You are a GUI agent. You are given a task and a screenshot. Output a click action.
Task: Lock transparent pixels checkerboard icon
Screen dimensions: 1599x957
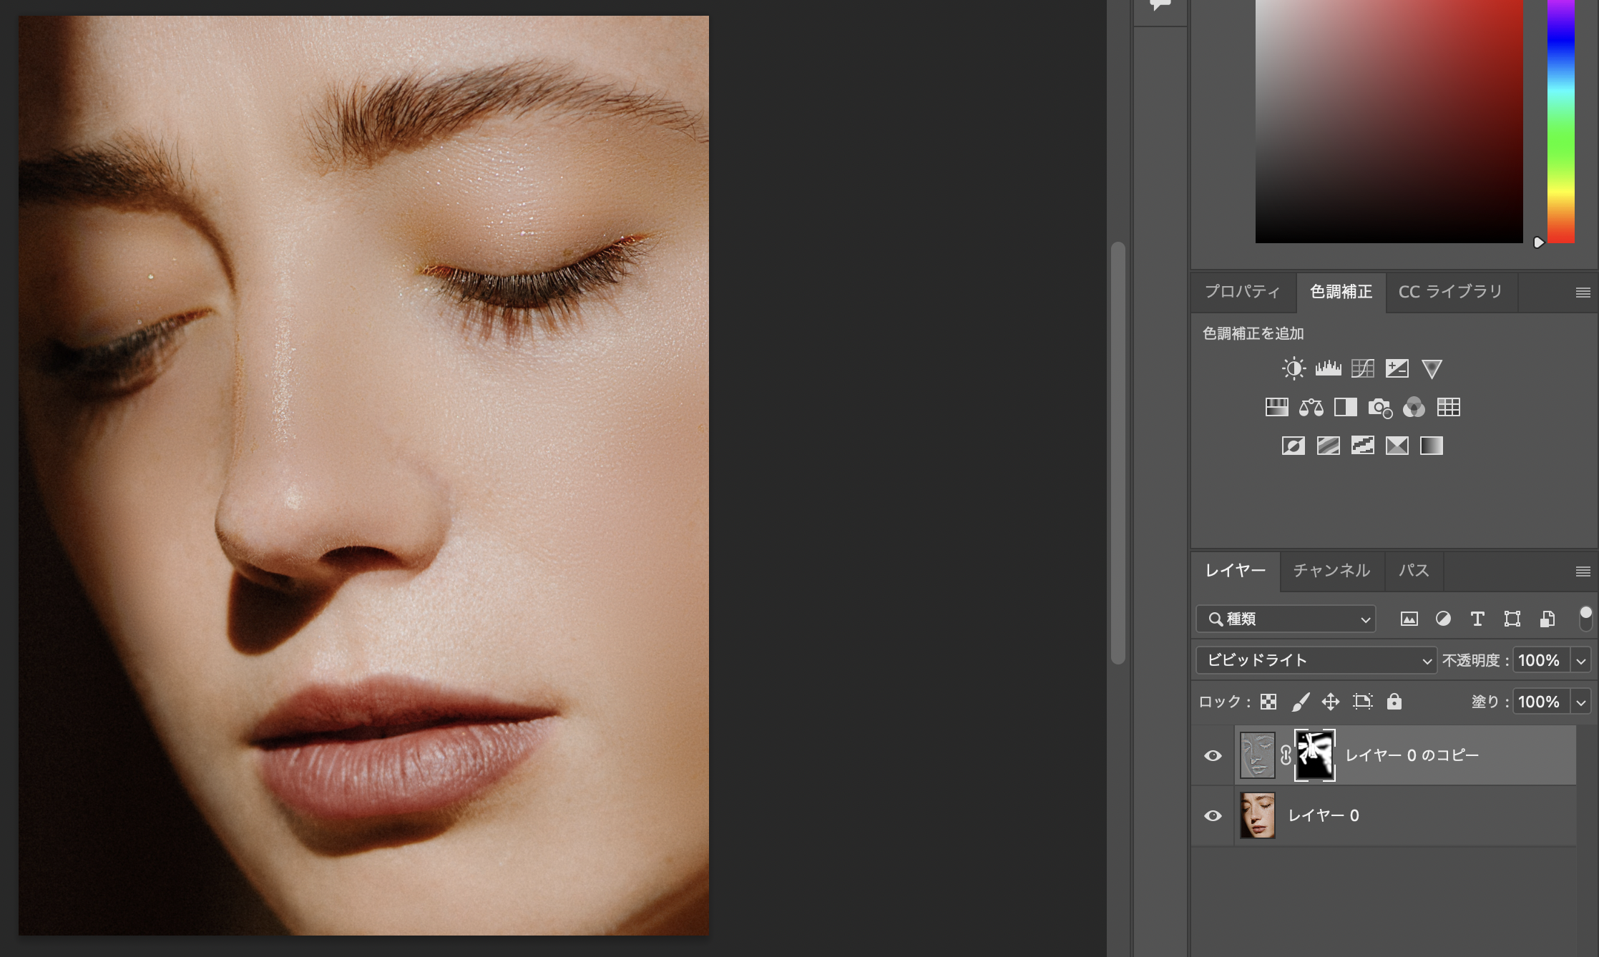pos(1268,702)
